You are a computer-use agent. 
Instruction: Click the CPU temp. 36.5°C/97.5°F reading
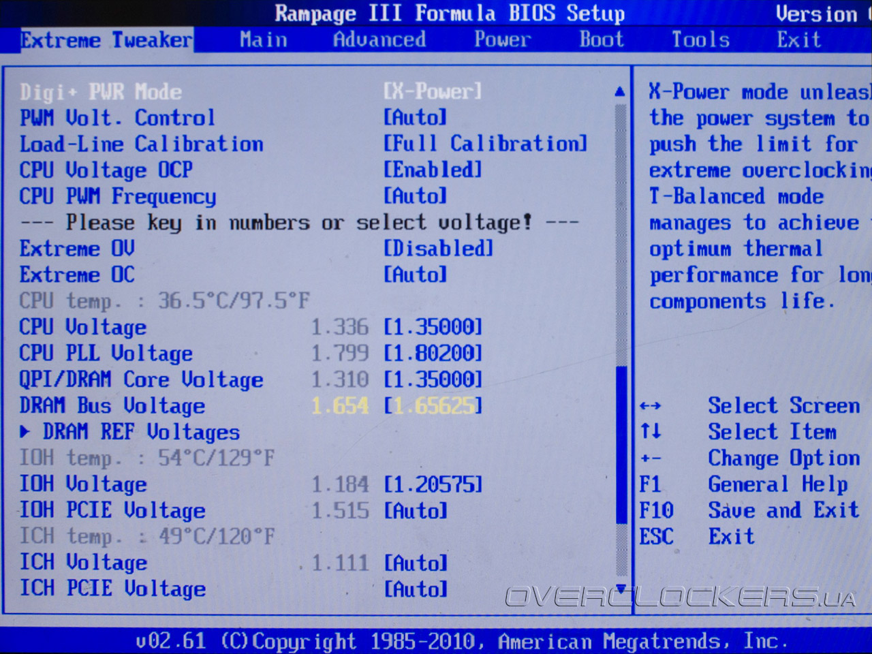coord(165,301)
